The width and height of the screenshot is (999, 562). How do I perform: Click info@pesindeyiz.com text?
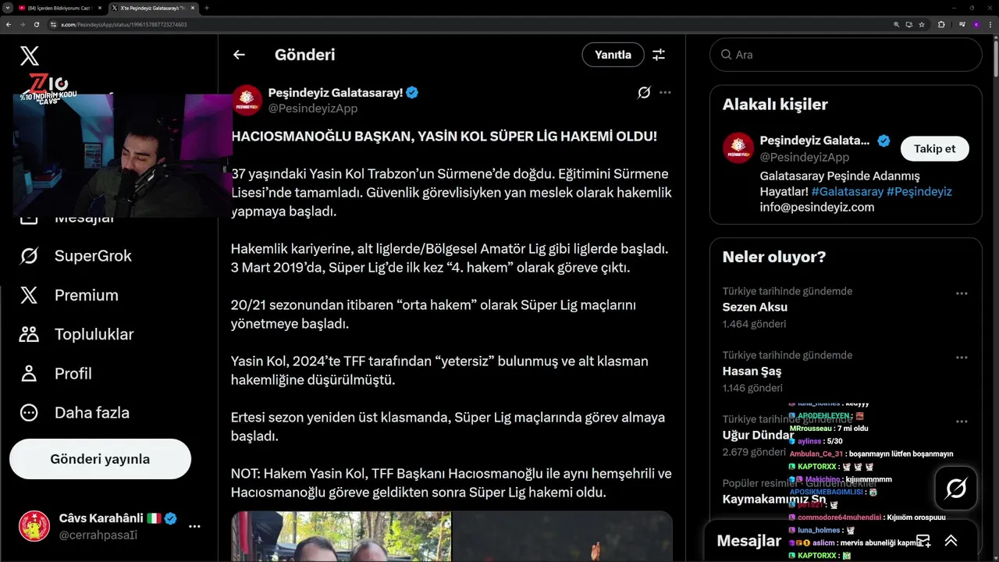click(x=817, y=208)
